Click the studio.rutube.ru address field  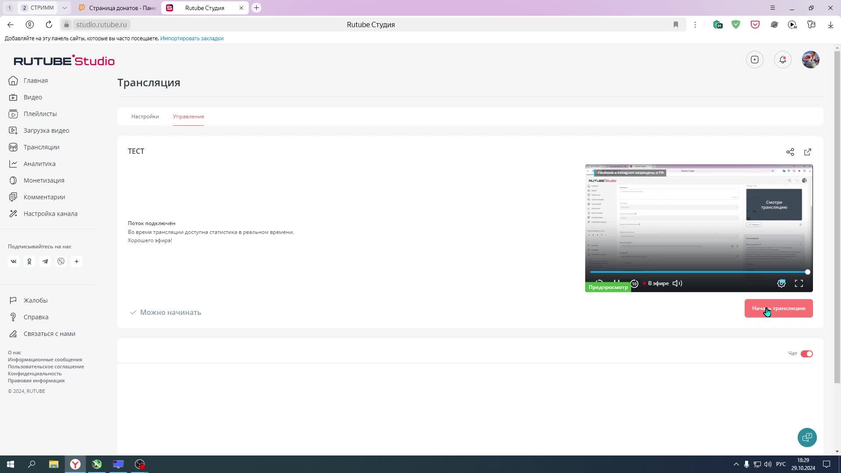(x=101, y=25)
